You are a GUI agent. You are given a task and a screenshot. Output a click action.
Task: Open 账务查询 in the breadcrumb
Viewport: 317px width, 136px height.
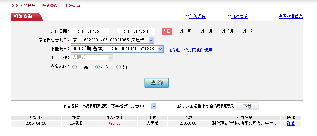50,6
